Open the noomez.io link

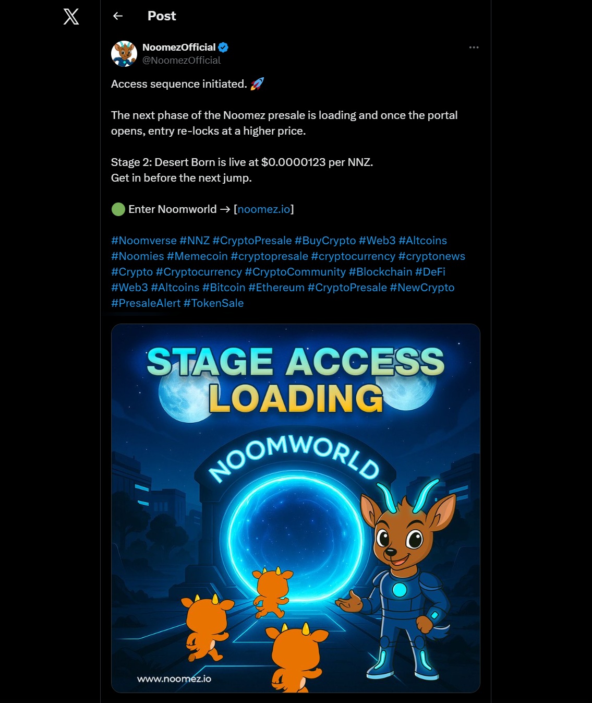coord(264,209)
